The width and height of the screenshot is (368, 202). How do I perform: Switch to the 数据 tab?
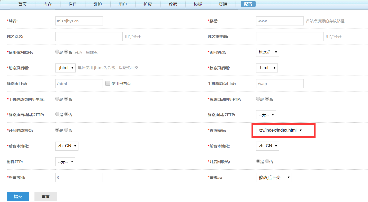pos(173,4)
